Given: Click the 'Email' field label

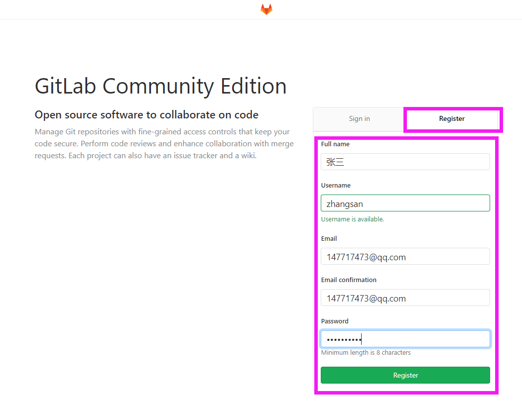Looking at the screenshot, I should 329,239.
